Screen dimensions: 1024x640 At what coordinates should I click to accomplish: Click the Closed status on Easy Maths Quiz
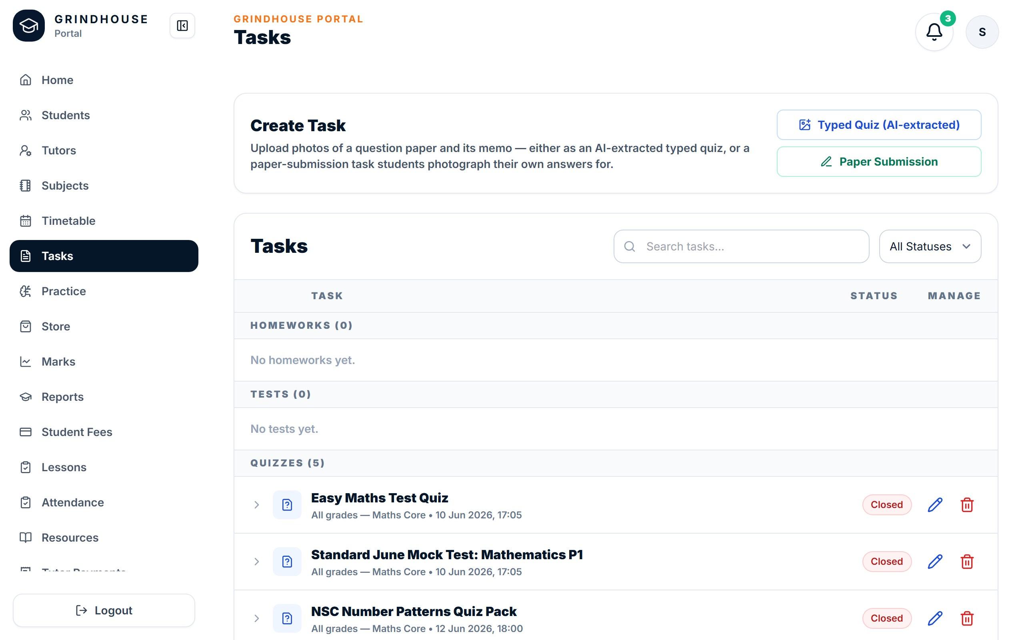[886, 504]
